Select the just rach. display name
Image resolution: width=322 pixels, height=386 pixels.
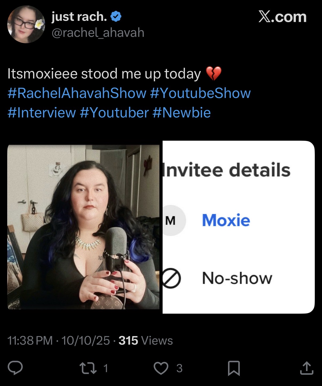point(79,17)
